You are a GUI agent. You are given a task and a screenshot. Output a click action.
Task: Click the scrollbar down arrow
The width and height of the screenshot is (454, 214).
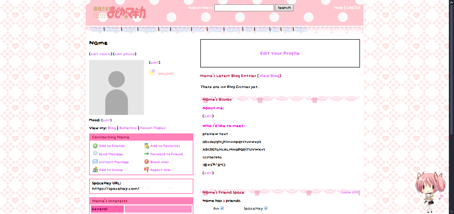click(451, 211)
